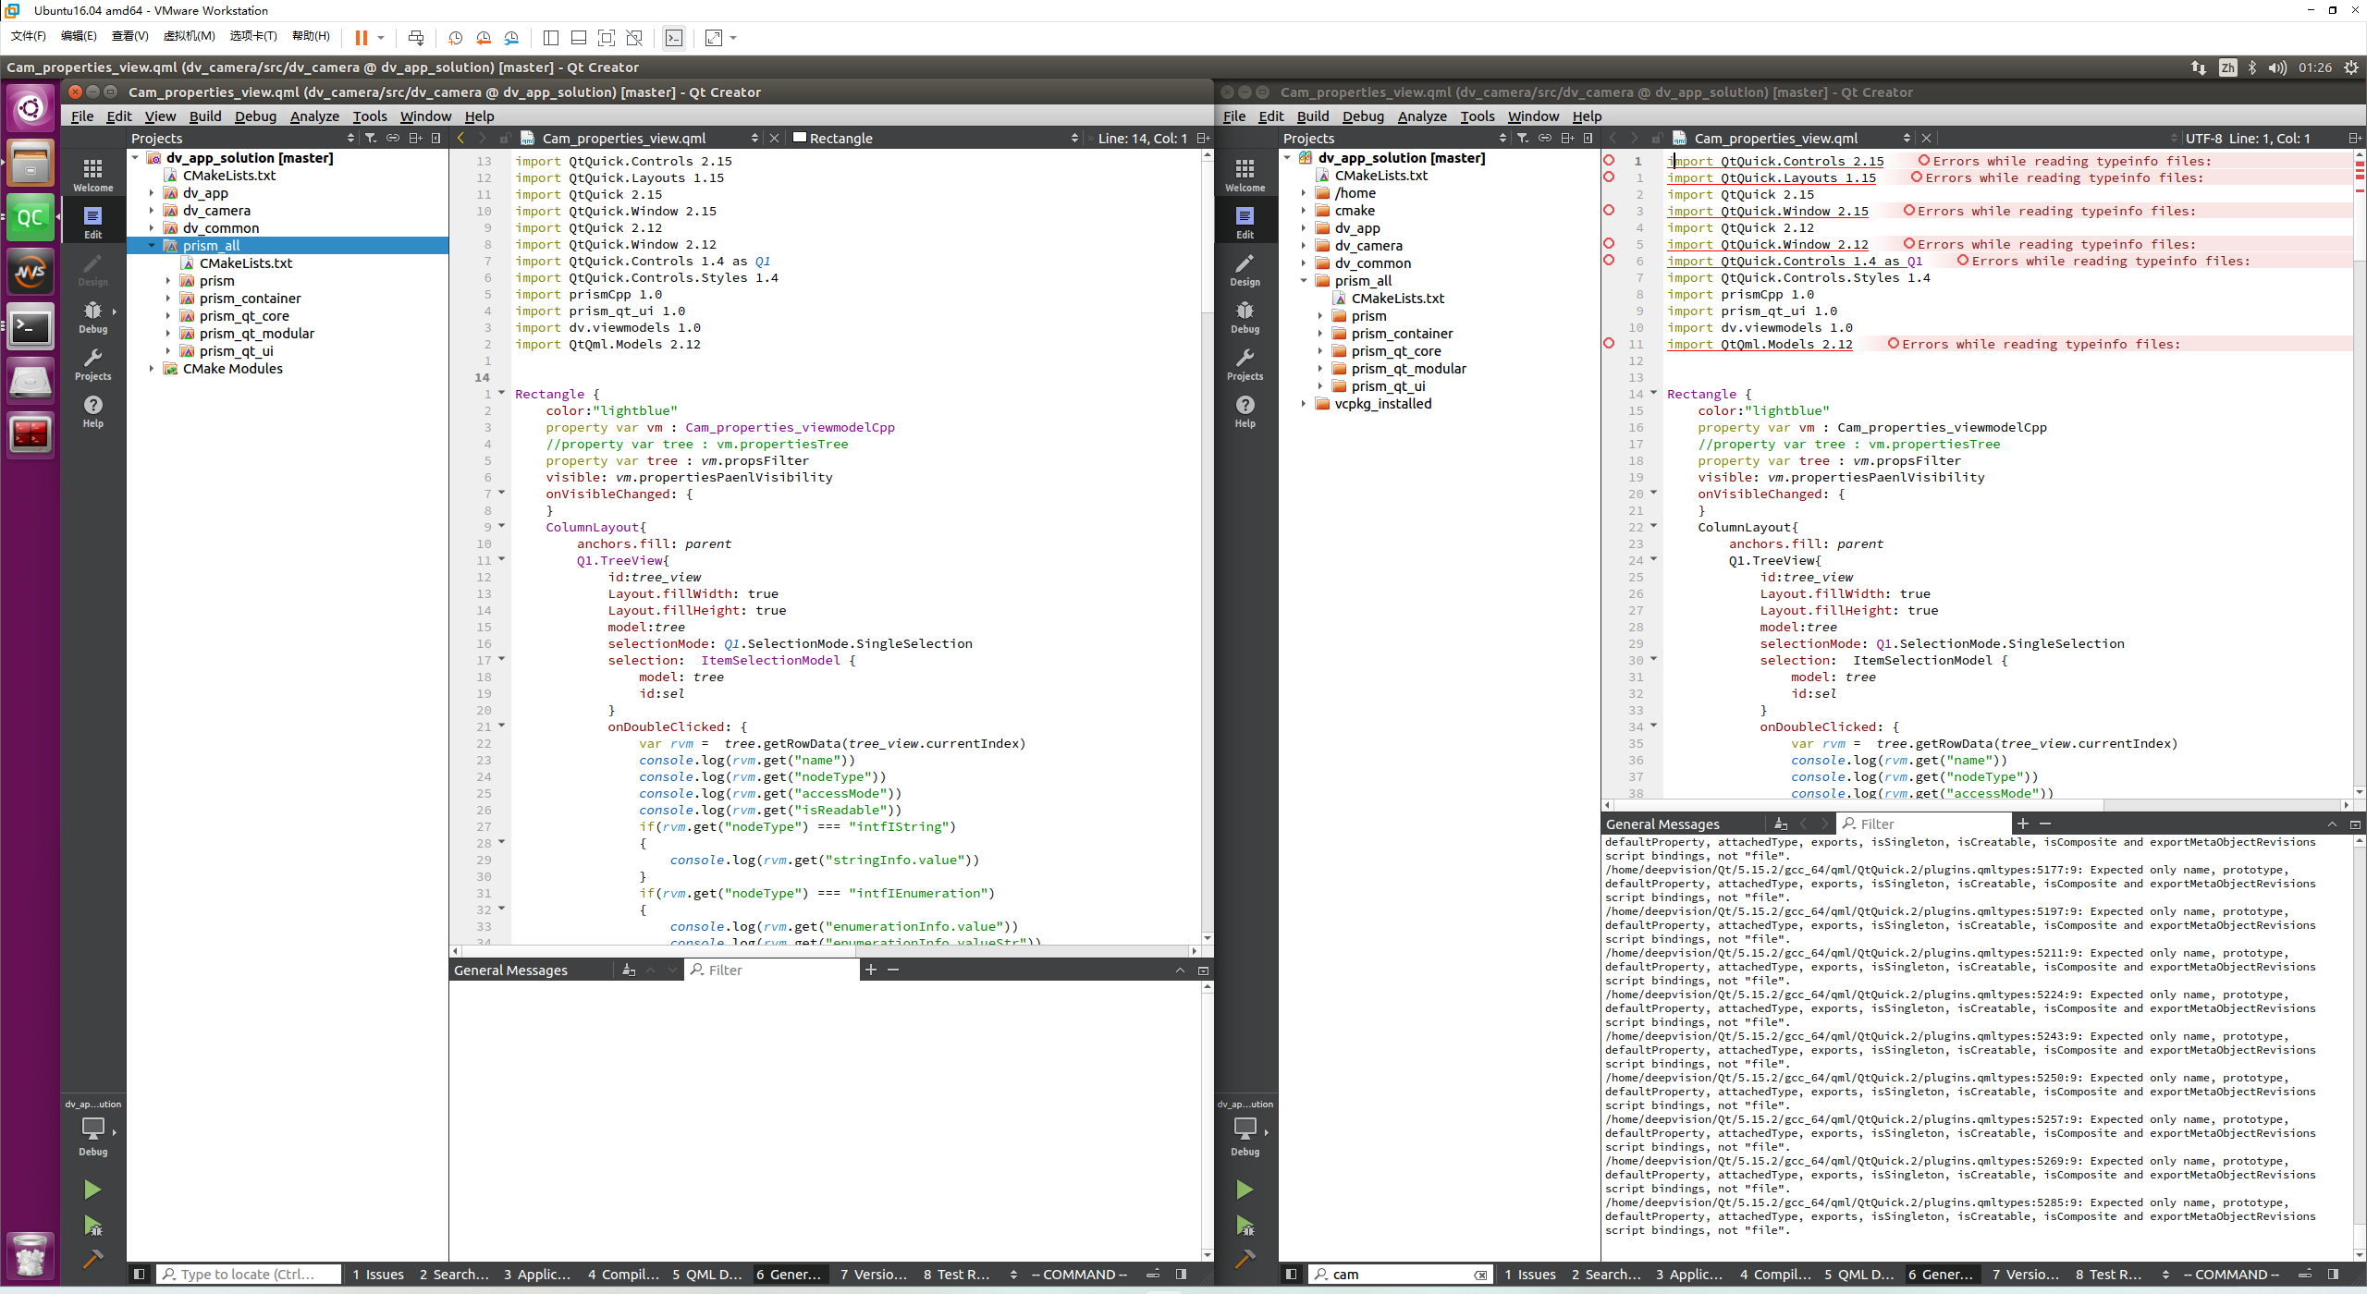
Task: Click the green Run button in left window
Action: point(92,1189)
